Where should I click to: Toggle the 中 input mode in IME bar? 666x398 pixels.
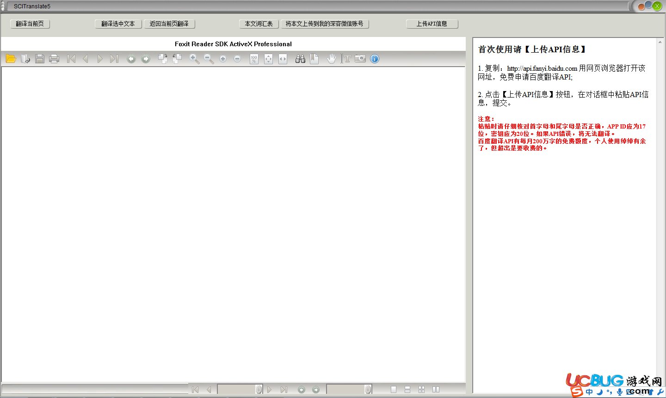[x=589, y=392]
